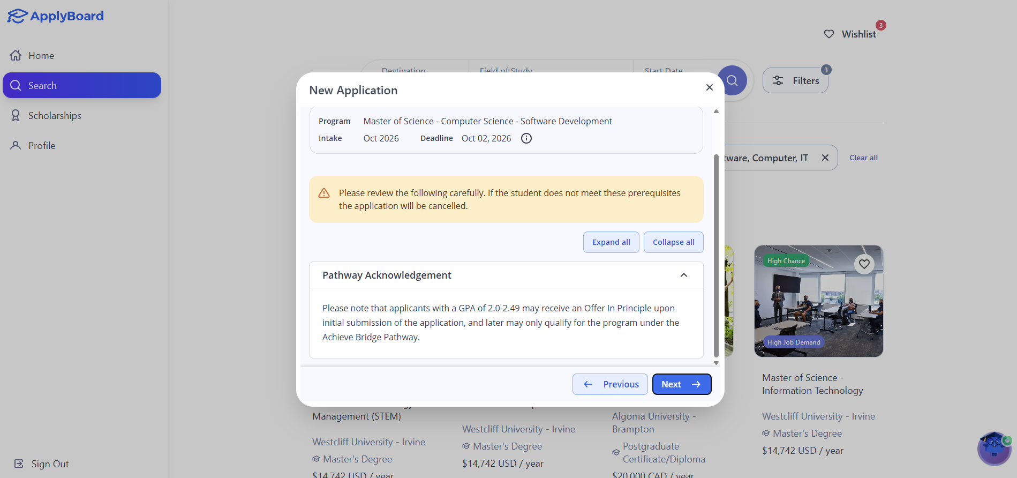Close the New Application dialog
Viewport: 1017px width, 478px height.
(710, 87)
